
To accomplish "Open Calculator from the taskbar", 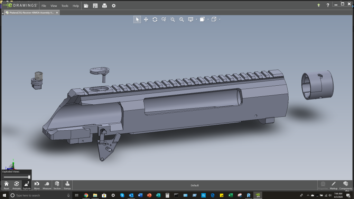I will [x=167, y=195].
